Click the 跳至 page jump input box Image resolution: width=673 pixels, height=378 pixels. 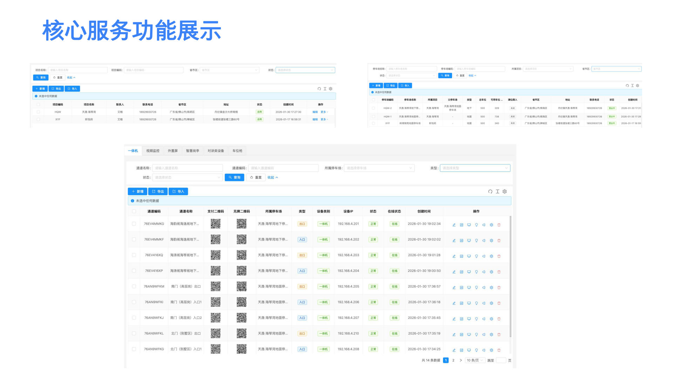click(x=501, y=360)
